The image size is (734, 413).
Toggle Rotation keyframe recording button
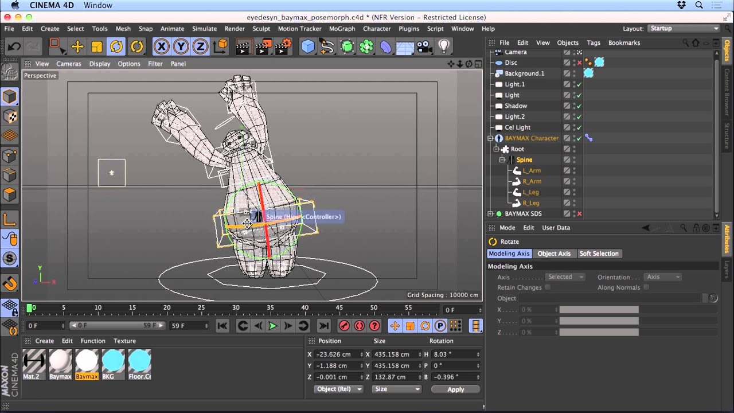(425, 326)
